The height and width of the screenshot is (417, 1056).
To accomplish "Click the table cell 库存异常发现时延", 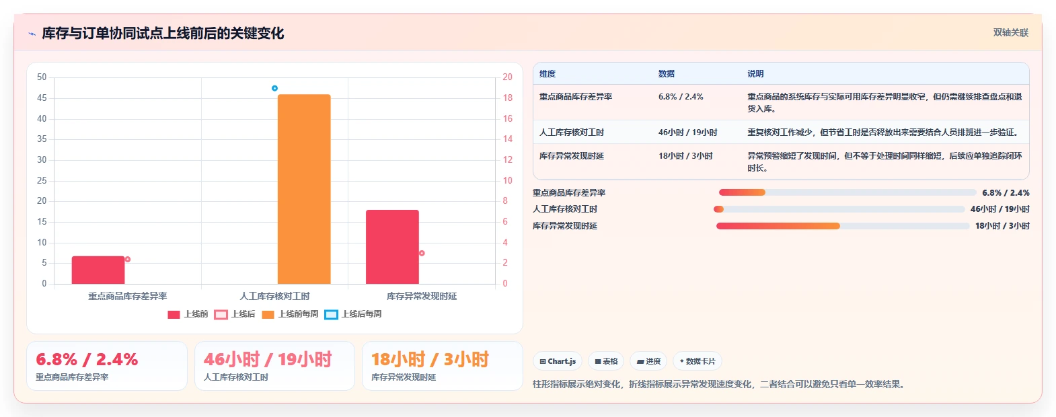I will pos(572,156).
